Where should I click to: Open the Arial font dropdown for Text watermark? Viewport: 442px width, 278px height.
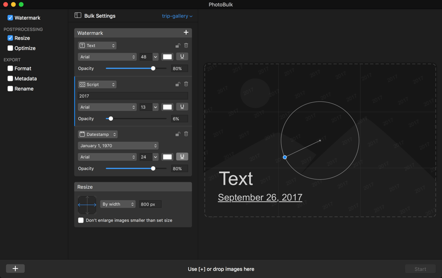107,57
